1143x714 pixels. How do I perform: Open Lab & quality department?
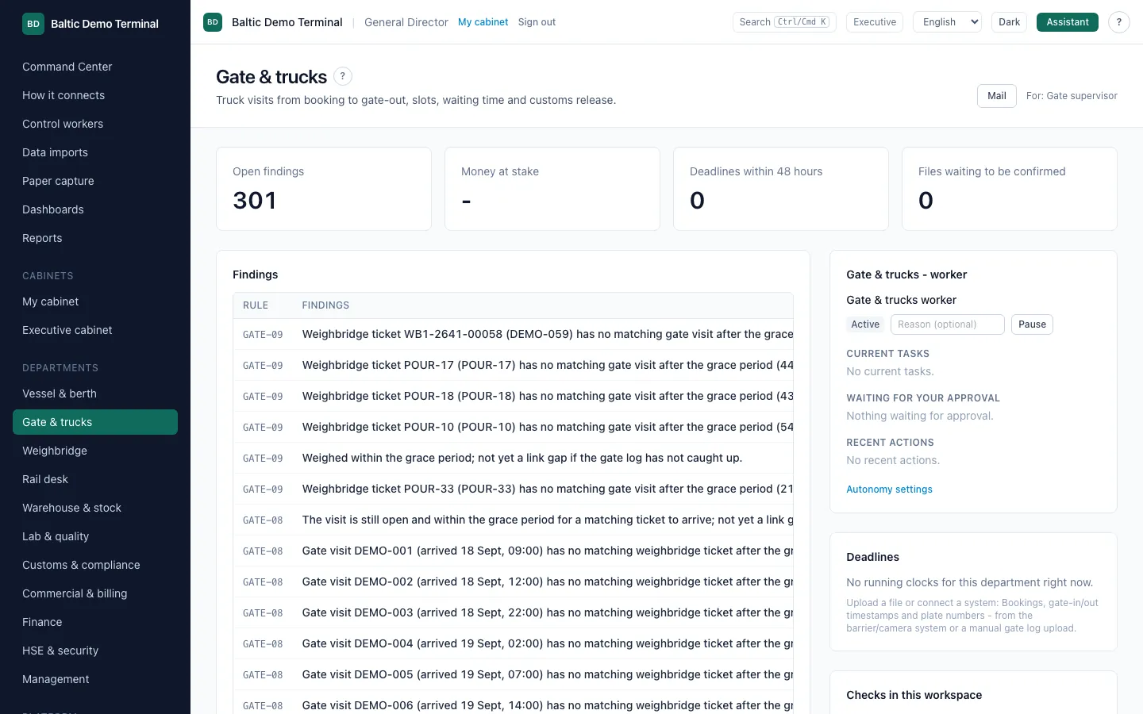(95, 536)
